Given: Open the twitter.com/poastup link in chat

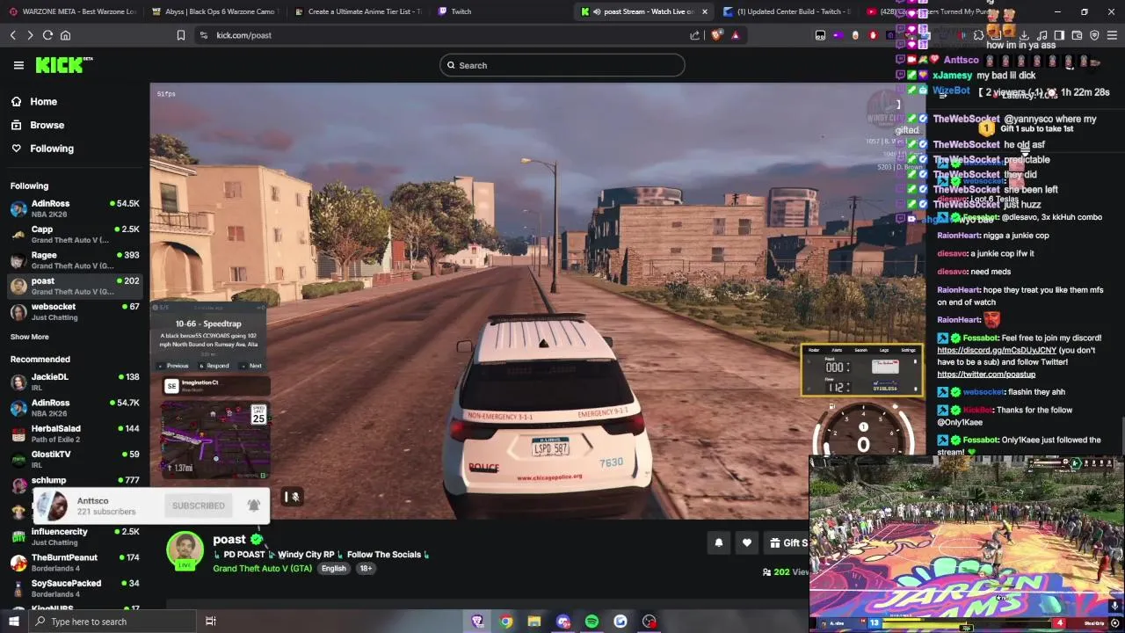Looking at the screenshot, I should pyautogui.click(x=986, y=375).
